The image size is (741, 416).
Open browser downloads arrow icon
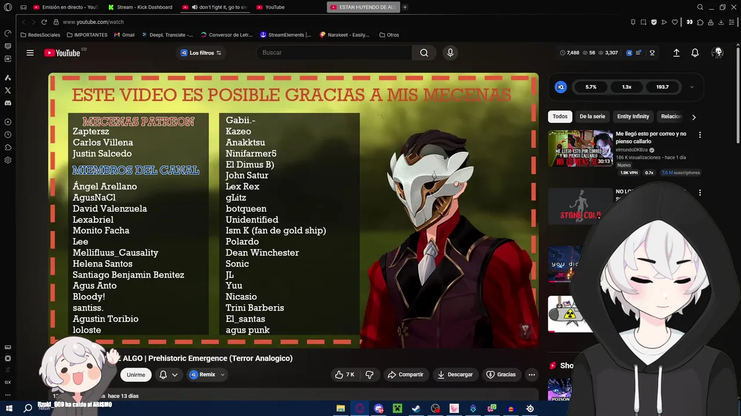point(721,22)
